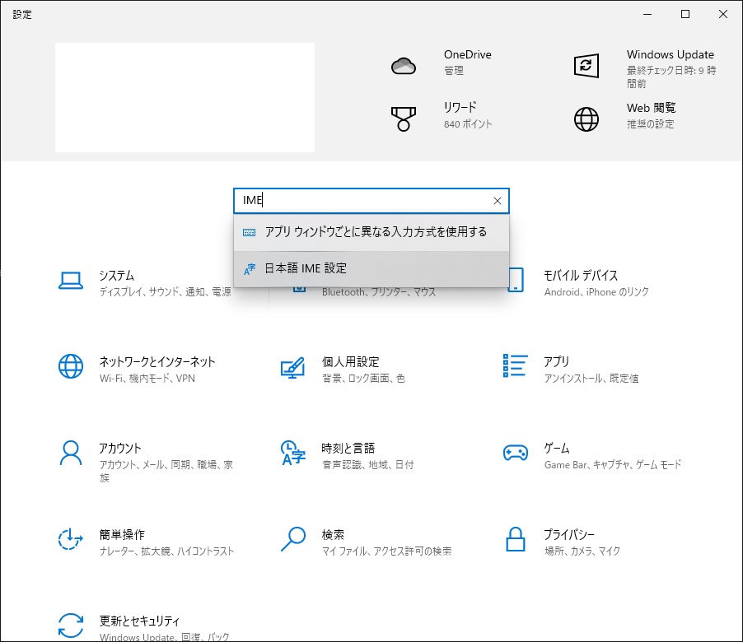Viewport: 743px width, 642px height.
Task: Click the 更新とセキュリティ sync icon
Action: tap(71, 626)
